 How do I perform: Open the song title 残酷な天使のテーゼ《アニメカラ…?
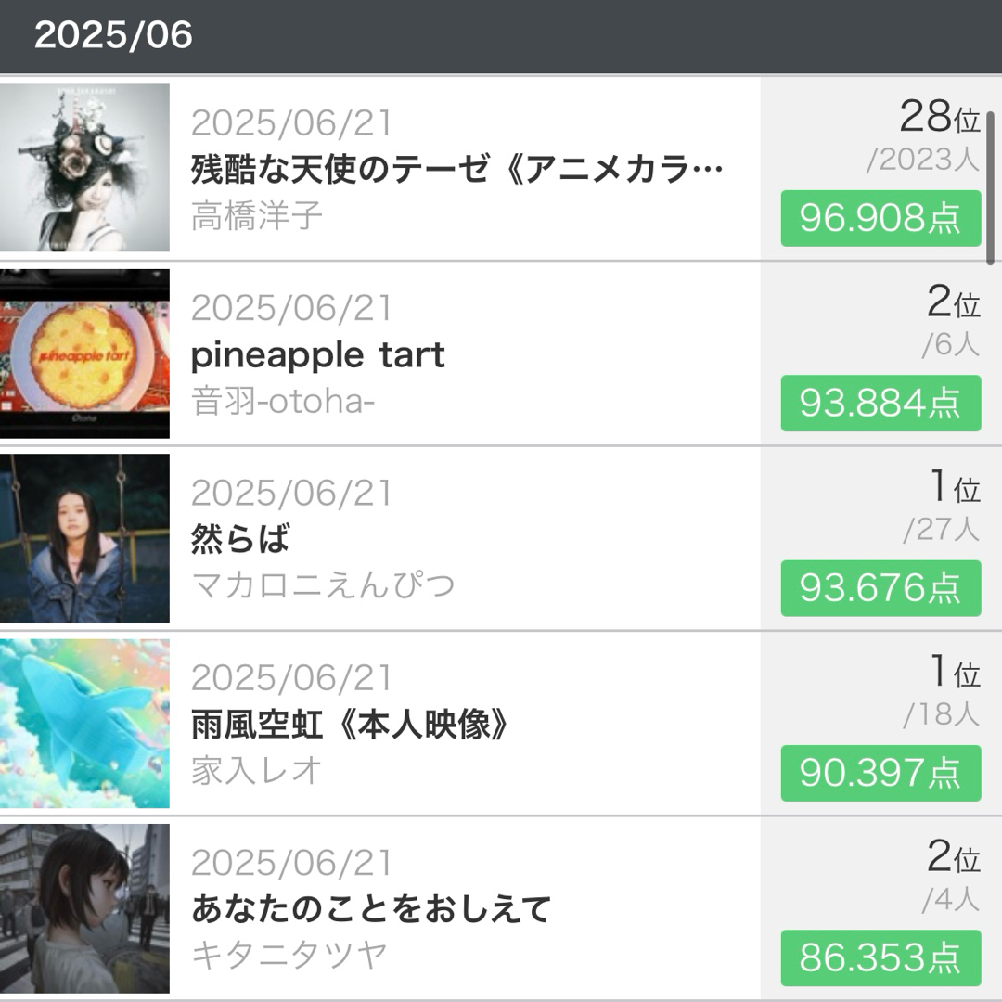[x=456, y=170]
